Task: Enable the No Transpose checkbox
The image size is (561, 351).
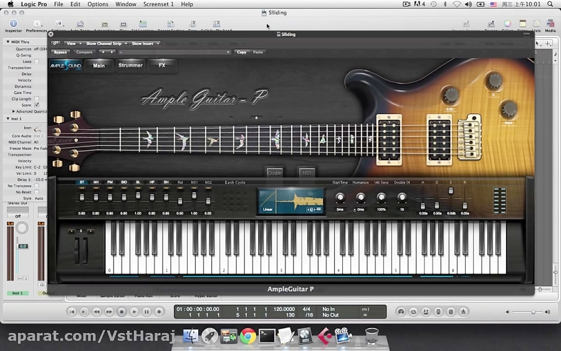Action: 36,186
